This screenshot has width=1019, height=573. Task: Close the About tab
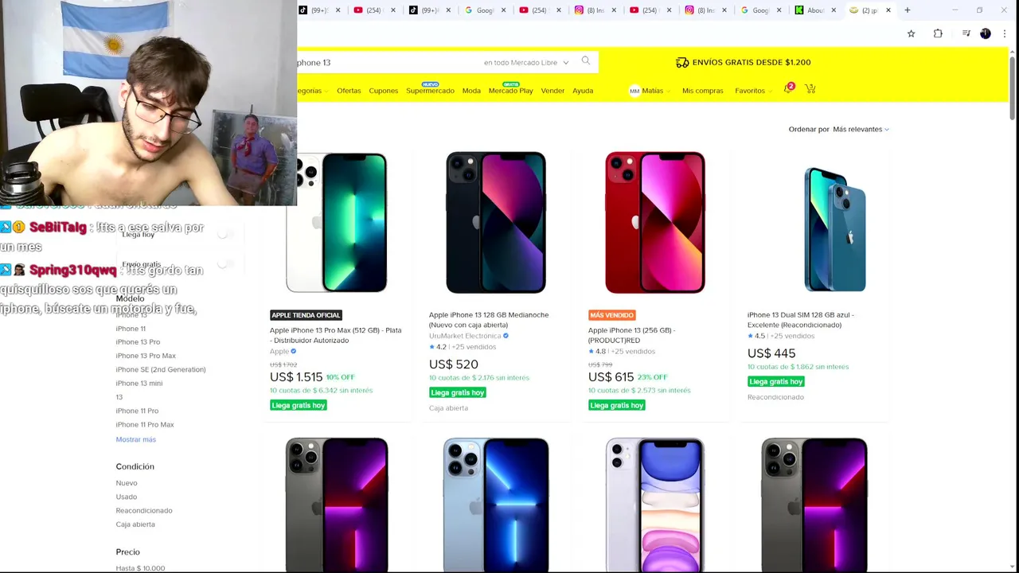click(834, 10)
